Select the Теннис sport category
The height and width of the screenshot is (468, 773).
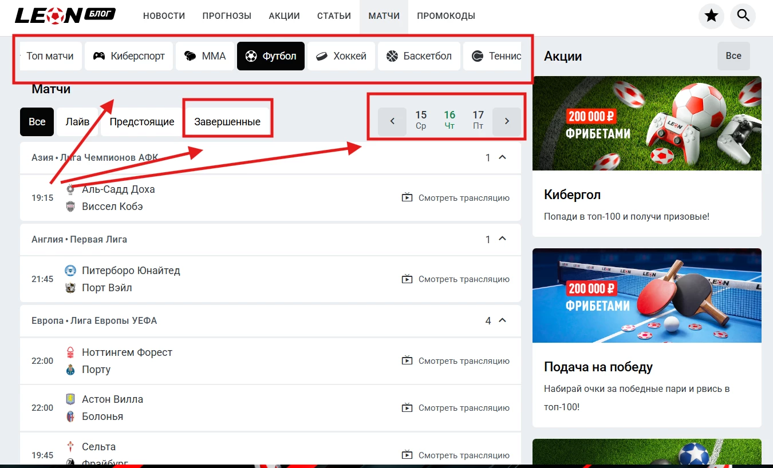(x=495, y=56)
